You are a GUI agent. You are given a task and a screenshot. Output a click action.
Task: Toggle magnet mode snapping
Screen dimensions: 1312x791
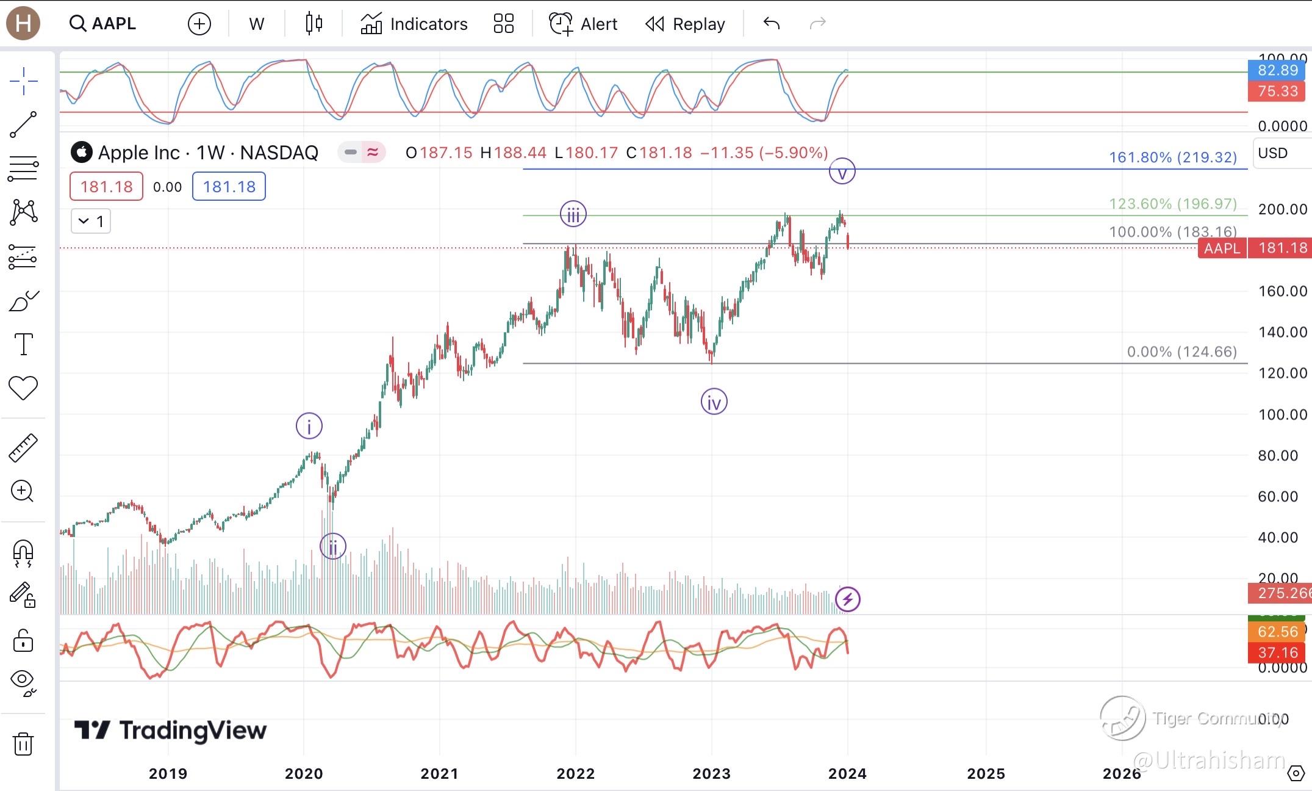click(23, 553)
